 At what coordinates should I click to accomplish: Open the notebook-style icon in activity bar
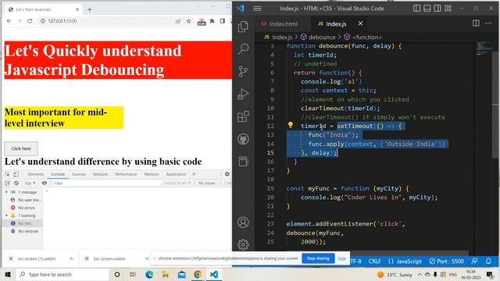point(243,162)
